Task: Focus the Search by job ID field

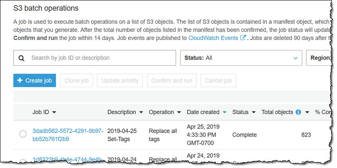Action: (94, 58)
